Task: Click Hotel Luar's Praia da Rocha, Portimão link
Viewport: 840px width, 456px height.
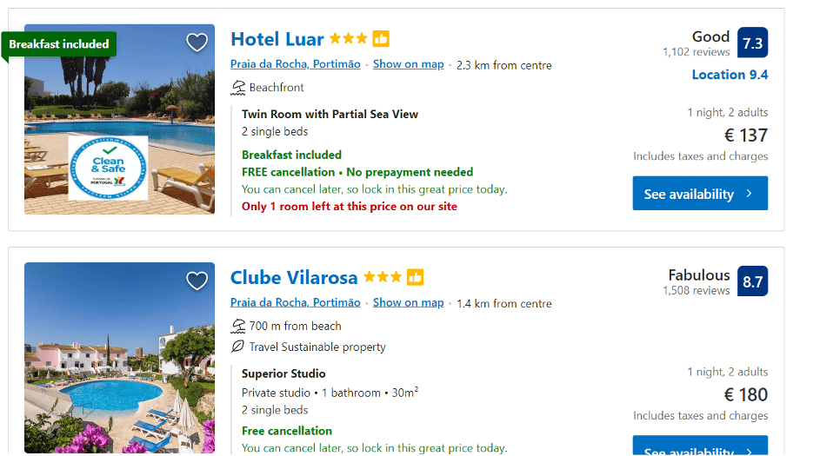Action: [x=295, y=64]
